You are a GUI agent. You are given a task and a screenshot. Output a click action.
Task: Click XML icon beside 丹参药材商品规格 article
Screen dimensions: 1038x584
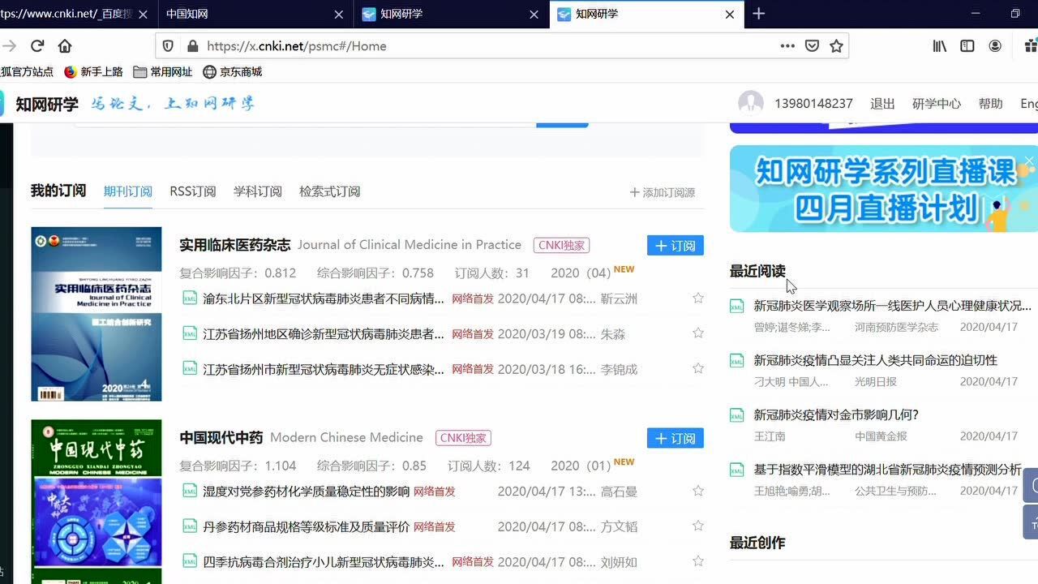(190, 526)
